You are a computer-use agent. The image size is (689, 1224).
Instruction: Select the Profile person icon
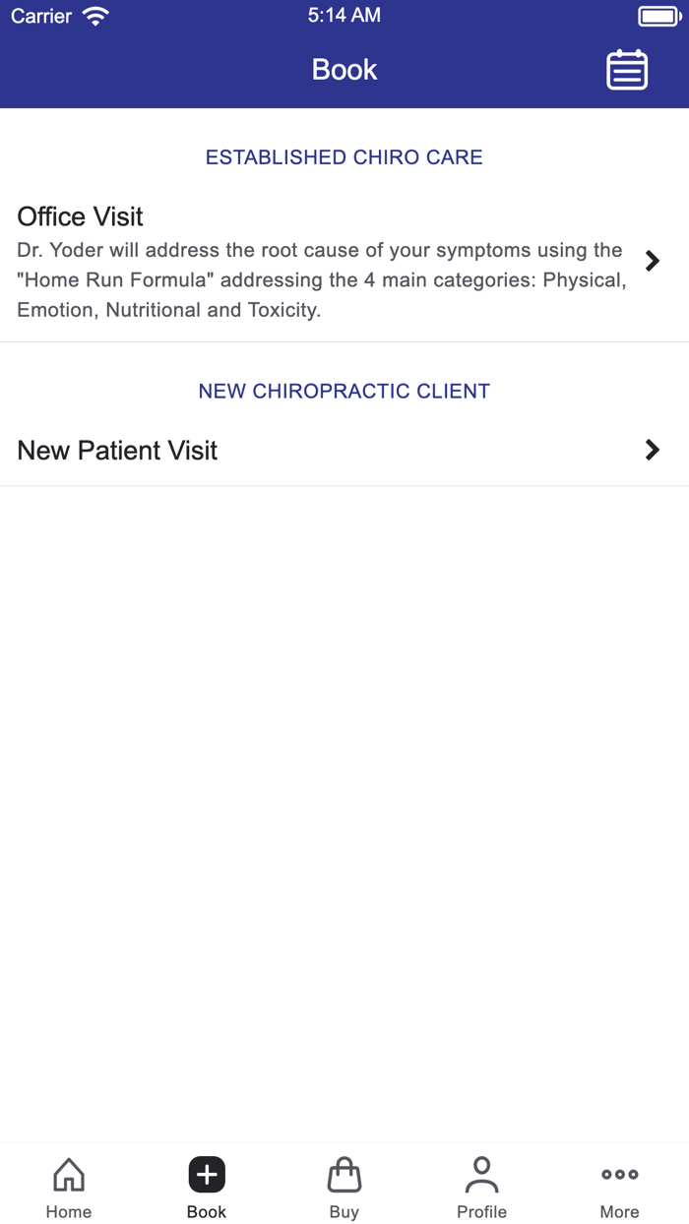point(481,1173)
